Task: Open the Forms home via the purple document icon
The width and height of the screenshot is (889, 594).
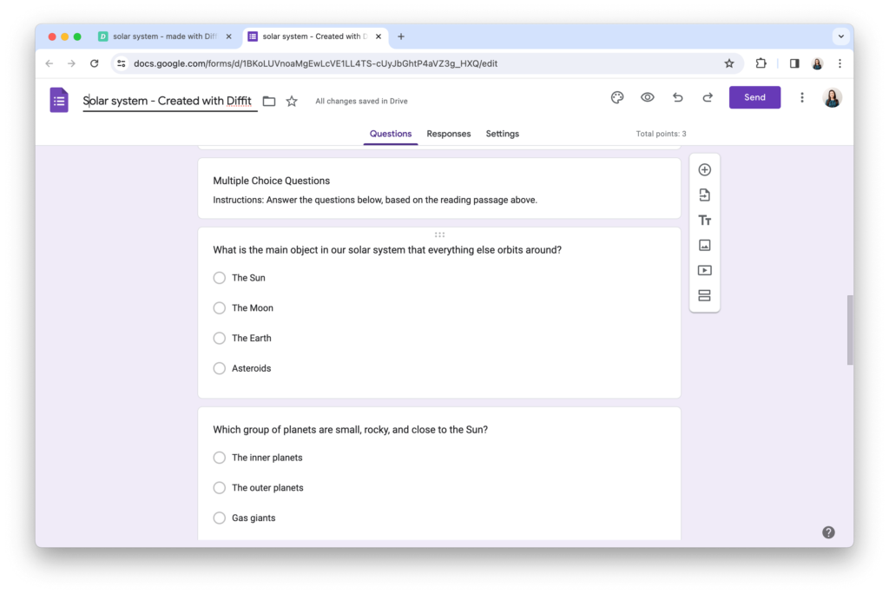Action: pos(58,100)
